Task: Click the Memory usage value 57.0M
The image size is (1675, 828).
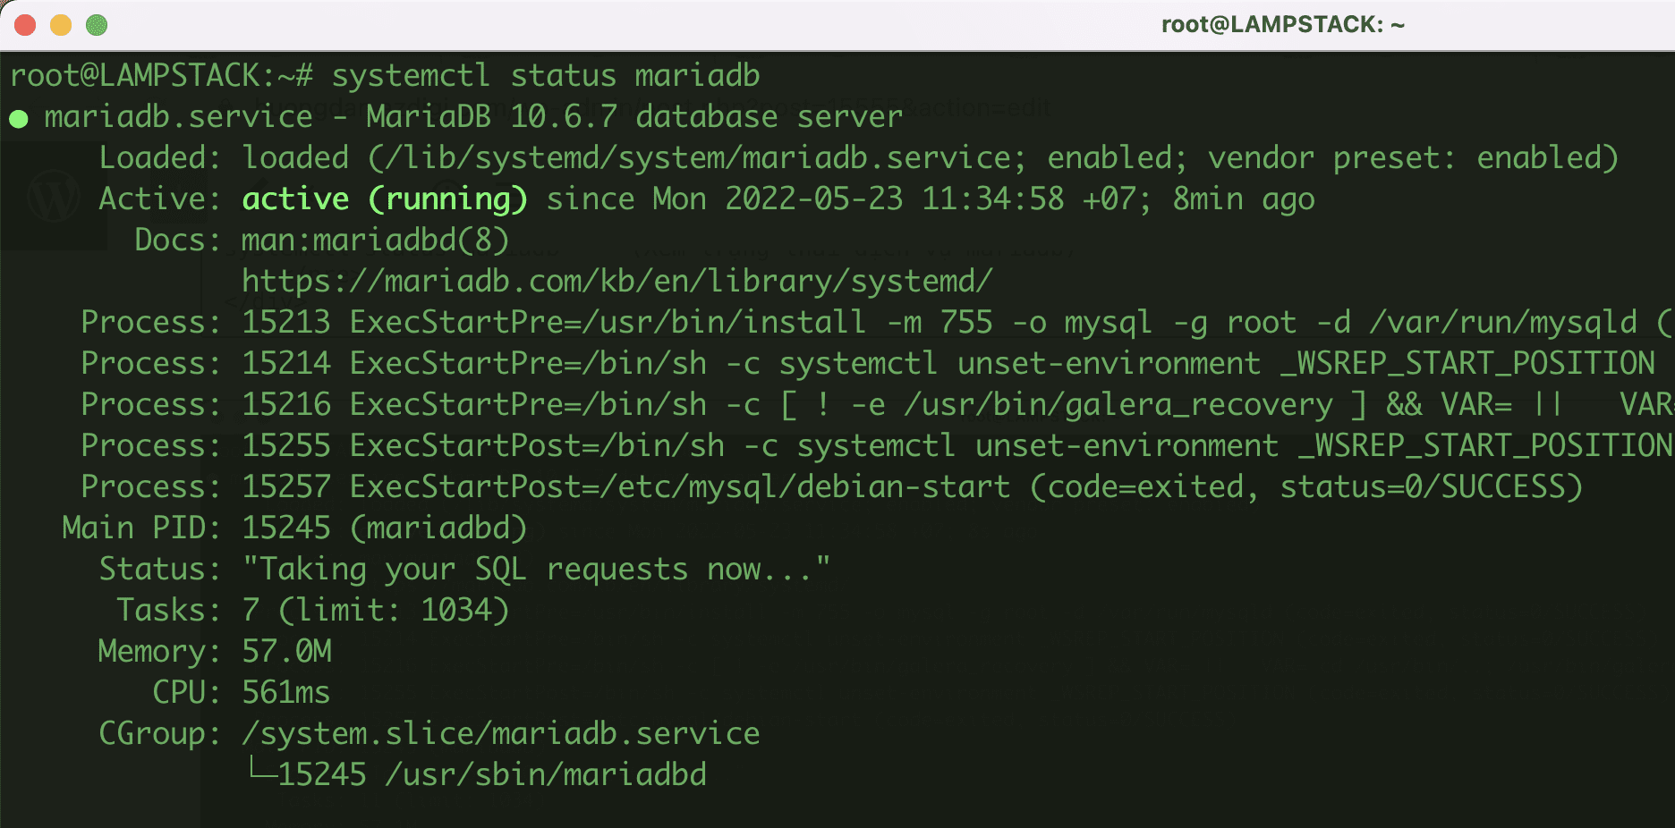Action: point(286,651)
